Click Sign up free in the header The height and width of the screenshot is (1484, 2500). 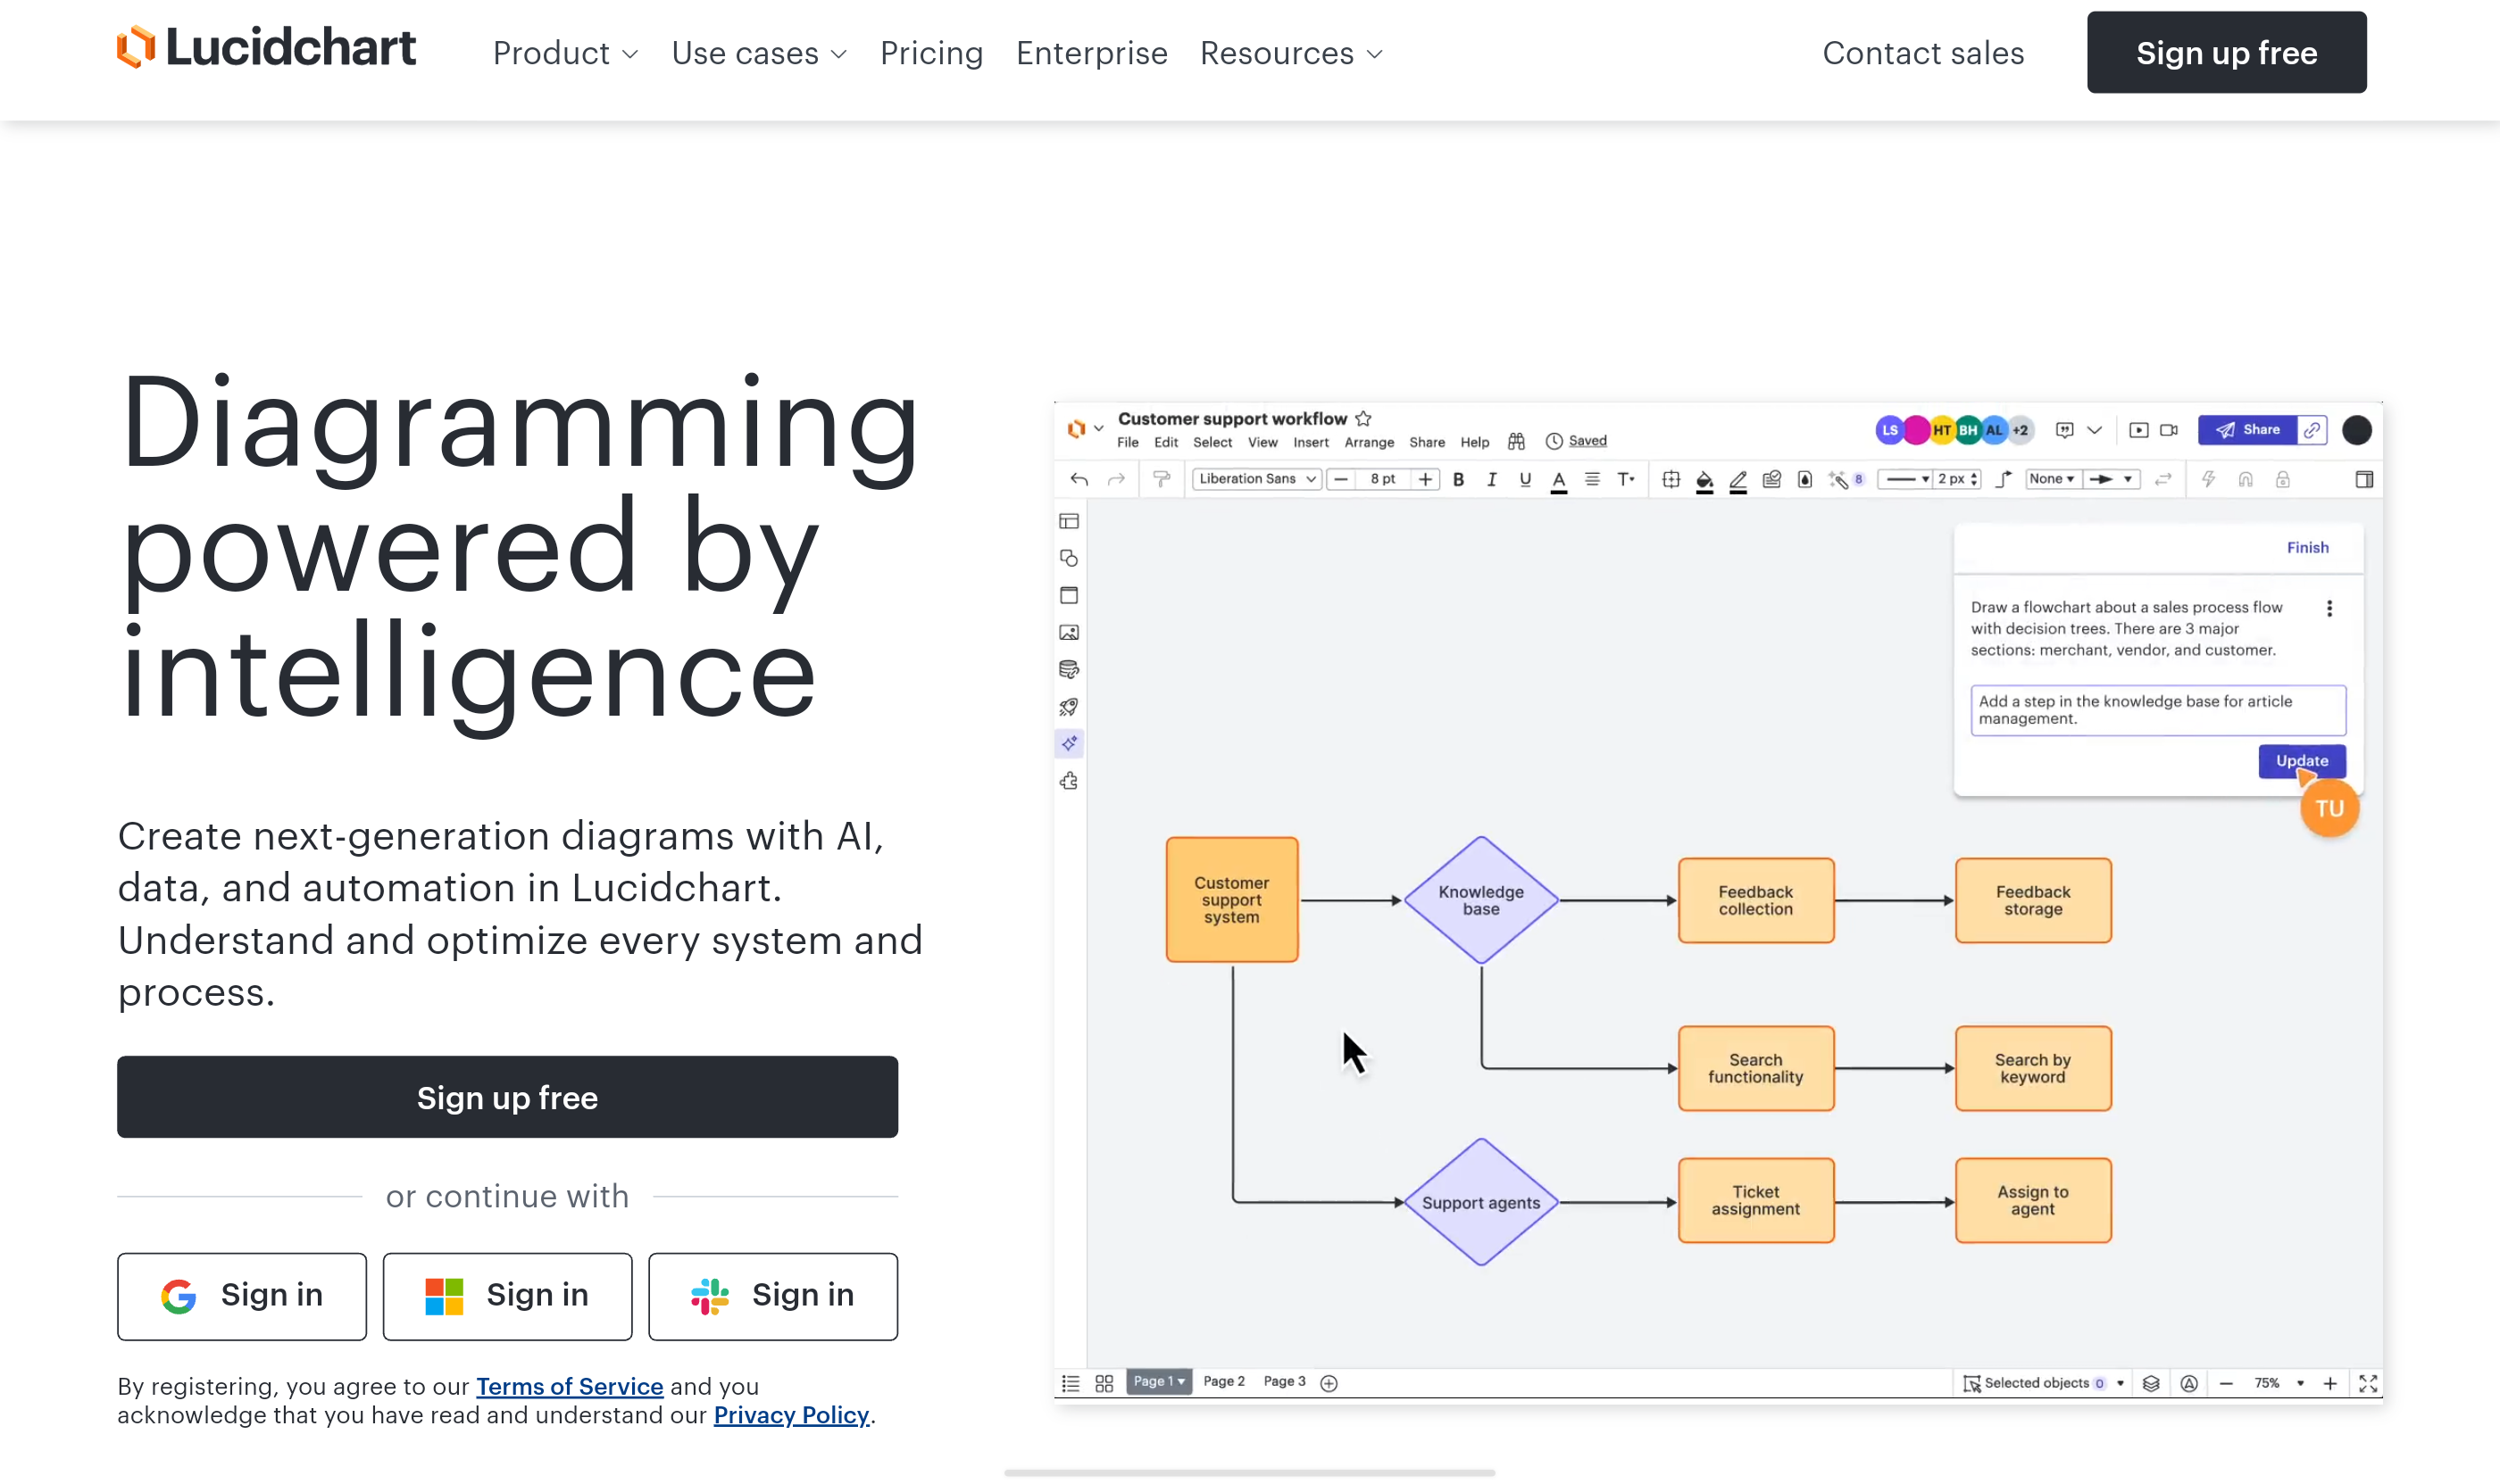2226,53
